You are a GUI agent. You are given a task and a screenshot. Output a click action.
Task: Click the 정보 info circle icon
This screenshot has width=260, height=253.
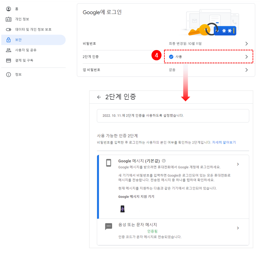tap(8, 75)
